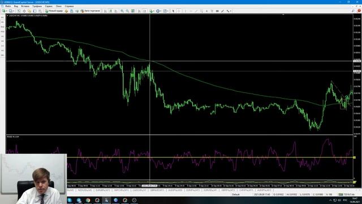Toggle the Navigator panel icon
This screenshot has width=362, height=204.
point(29,11)
